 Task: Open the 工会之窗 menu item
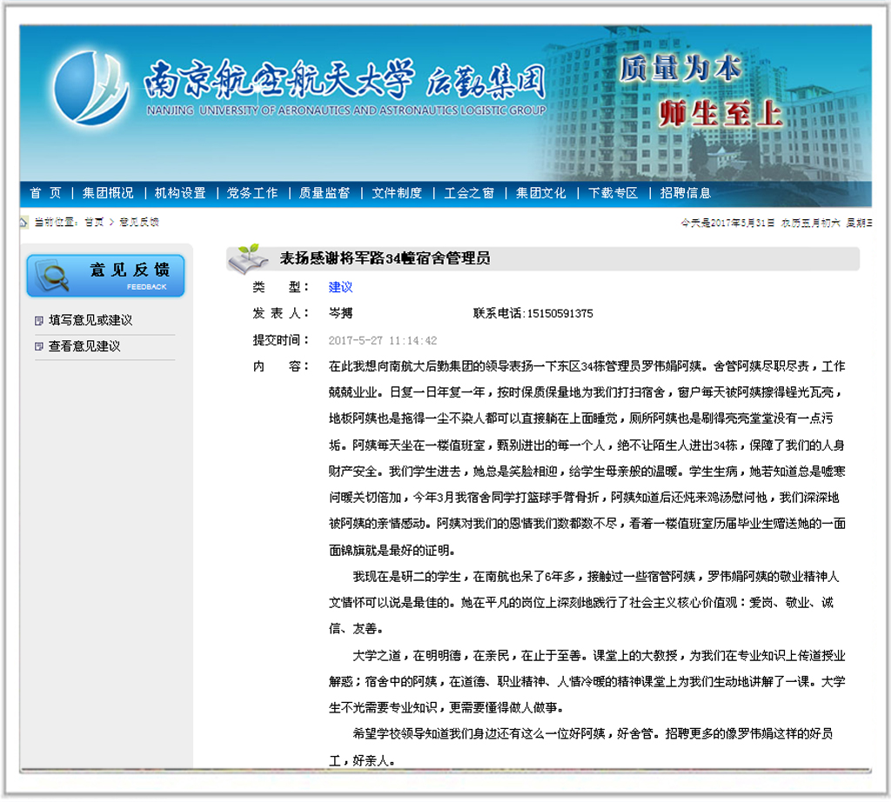pyautogui.click(x=469, y=193)
